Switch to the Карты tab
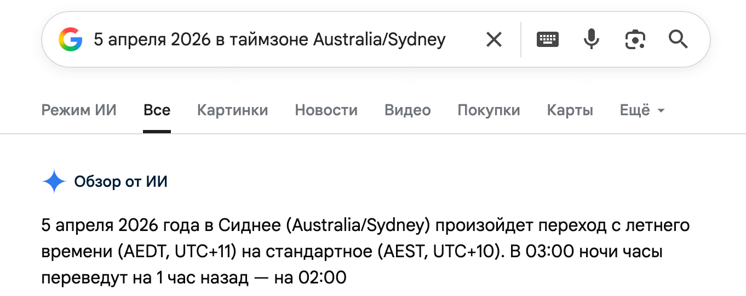The width and height of the screenshot is (746, 296). (570, 110)
